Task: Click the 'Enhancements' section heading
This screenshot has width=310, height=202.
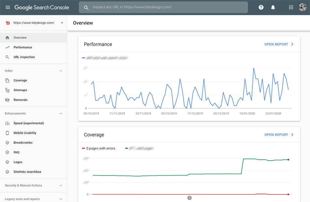Action: click(15, 113)
